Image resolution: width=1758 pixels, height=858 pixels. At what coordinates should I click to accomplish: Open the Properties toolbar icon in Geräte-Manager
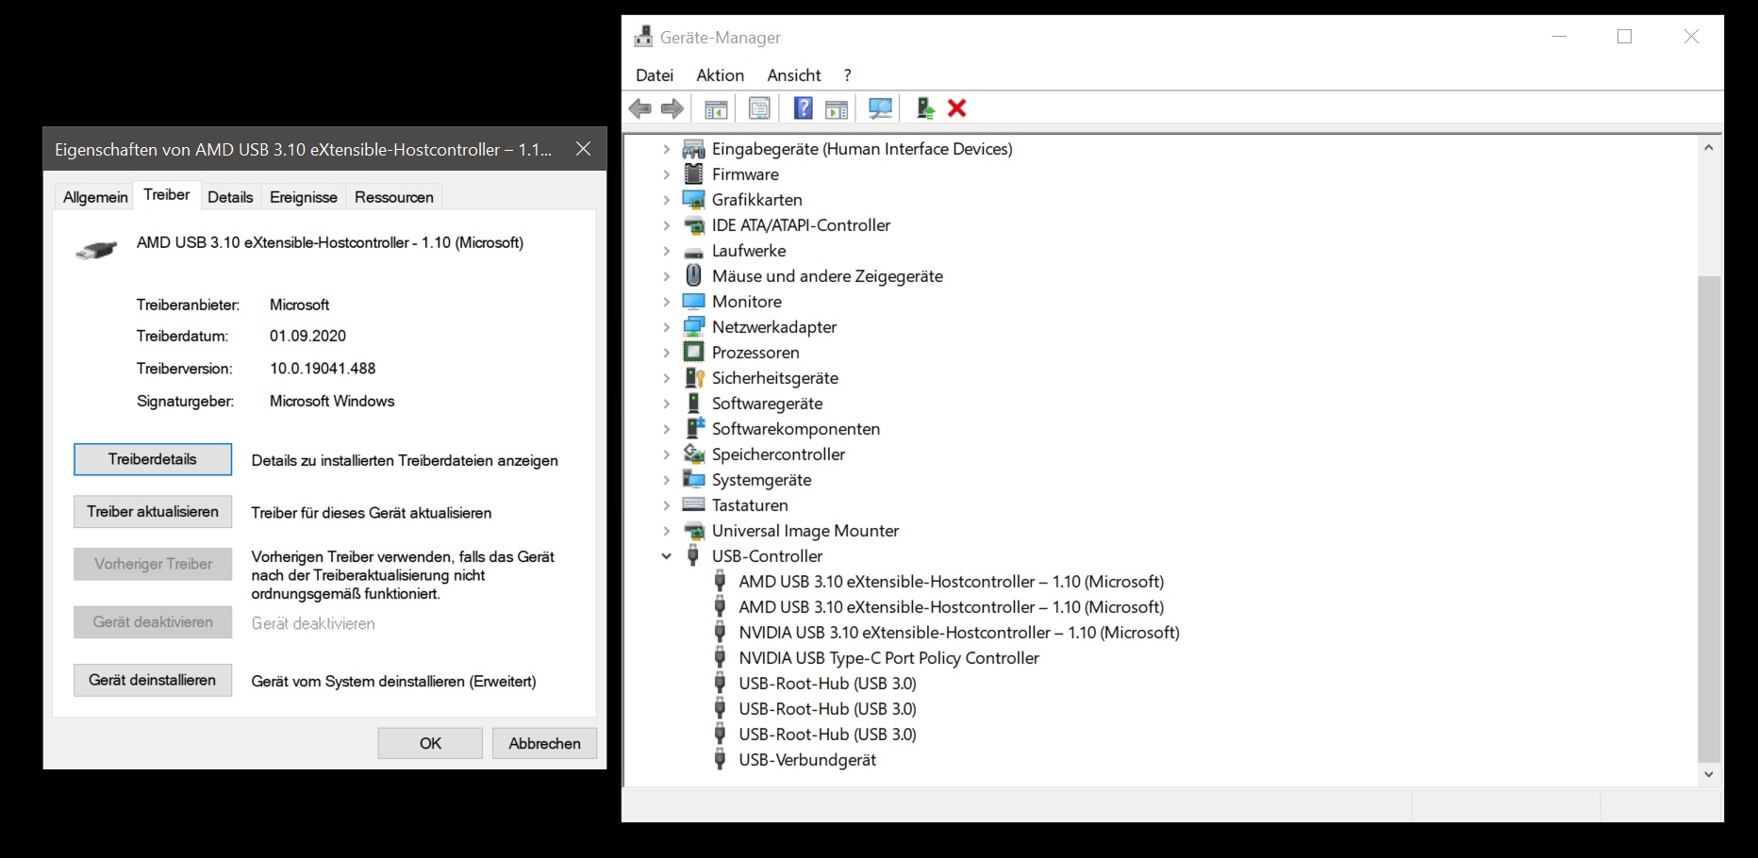point(759,108)
